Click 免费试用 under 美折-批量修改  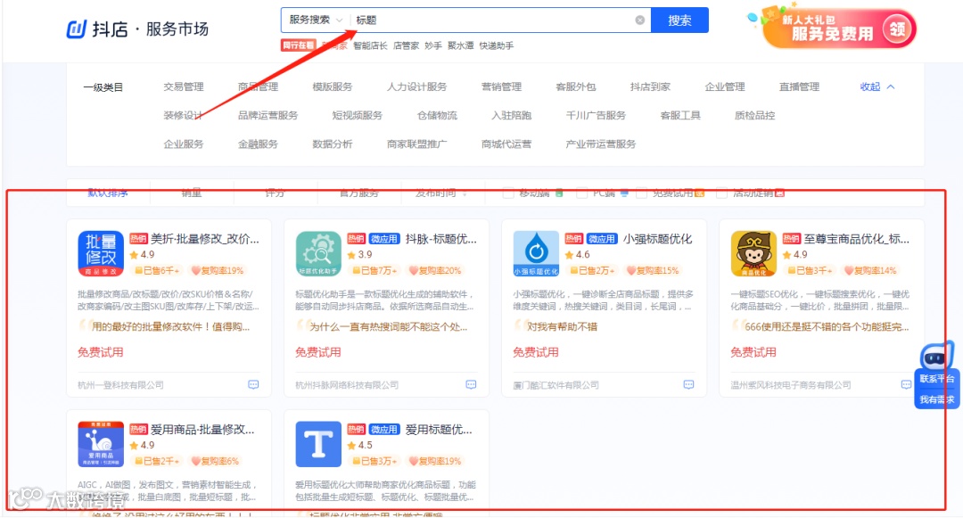(100, 352)
